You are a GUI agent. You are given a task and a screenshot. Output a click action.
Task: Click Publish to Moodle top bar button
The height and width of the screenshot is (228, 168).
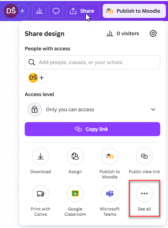pyautogui.click(x=134, y=11)
